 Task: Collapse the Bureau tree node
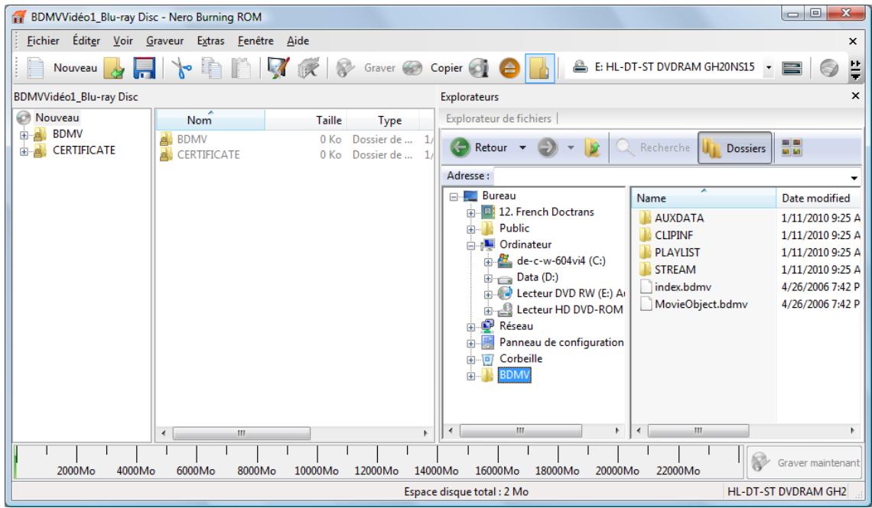(x=454, y=196)
